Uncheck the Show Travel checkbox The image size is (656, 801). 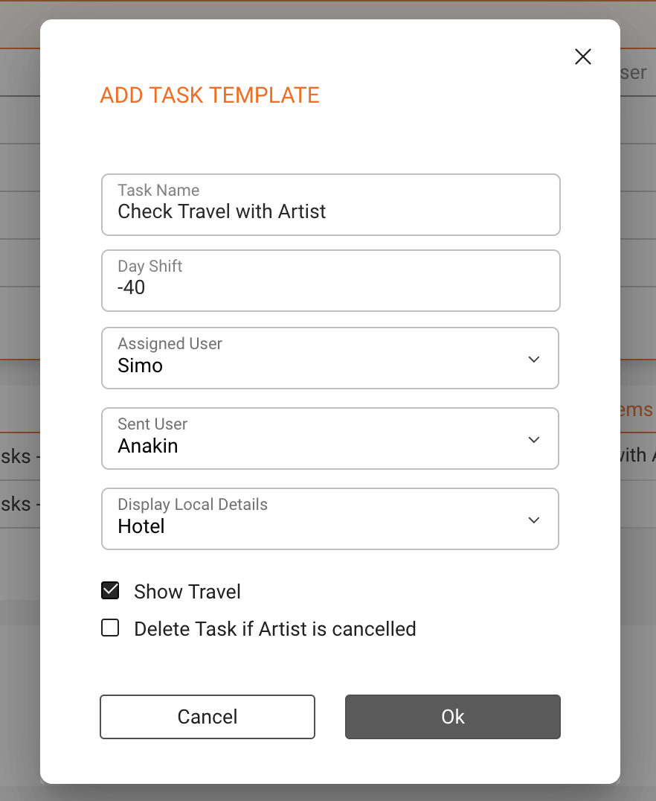tap(110, 591)
